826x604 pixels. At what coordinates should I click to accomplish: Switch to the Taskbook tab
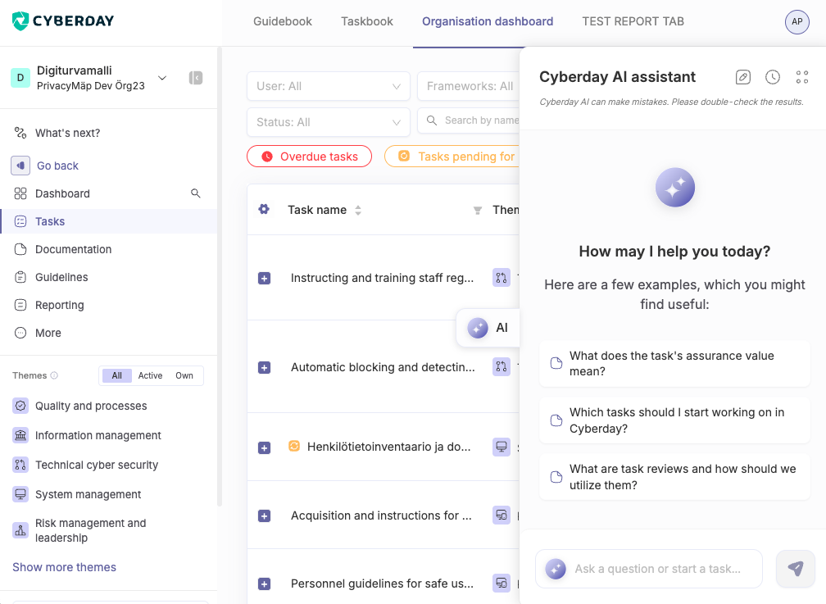click(367, 21)
